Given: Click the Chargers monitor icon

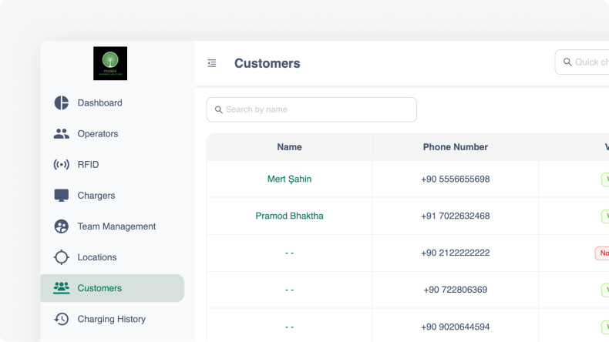Looking at the screenshot, I should 62,196.
